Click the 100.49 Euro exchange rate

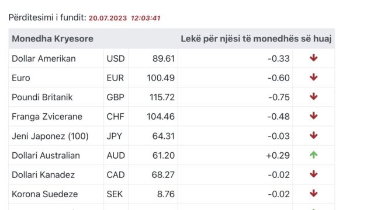point(161,78)
